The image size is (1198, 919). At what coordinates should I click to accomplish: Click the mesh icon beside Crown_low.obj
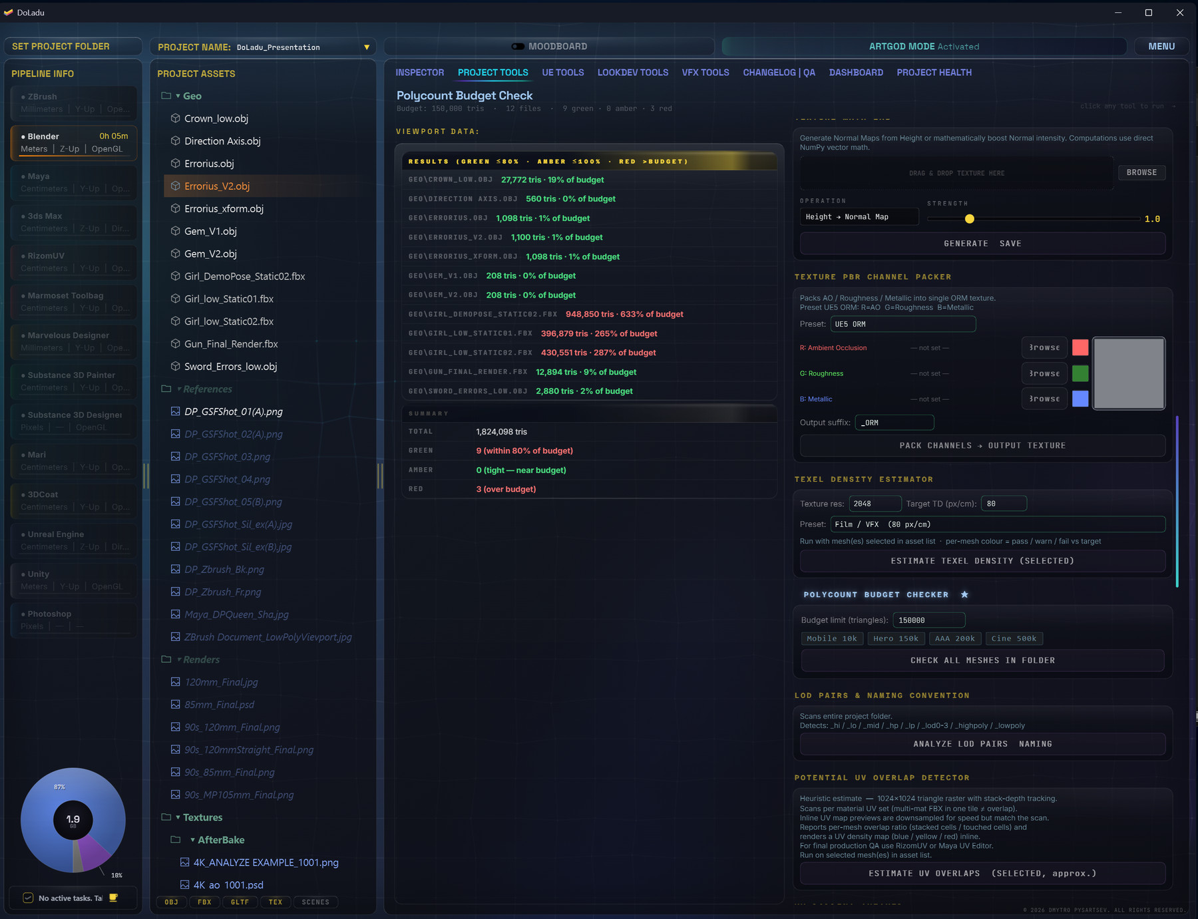(x=175, y=118)
